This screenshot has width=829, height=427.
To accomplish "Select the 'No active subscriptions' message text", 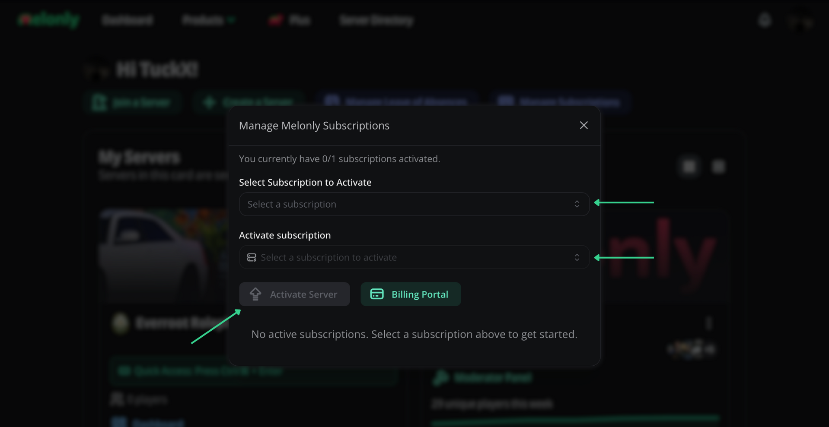I will tap(414, 334).
